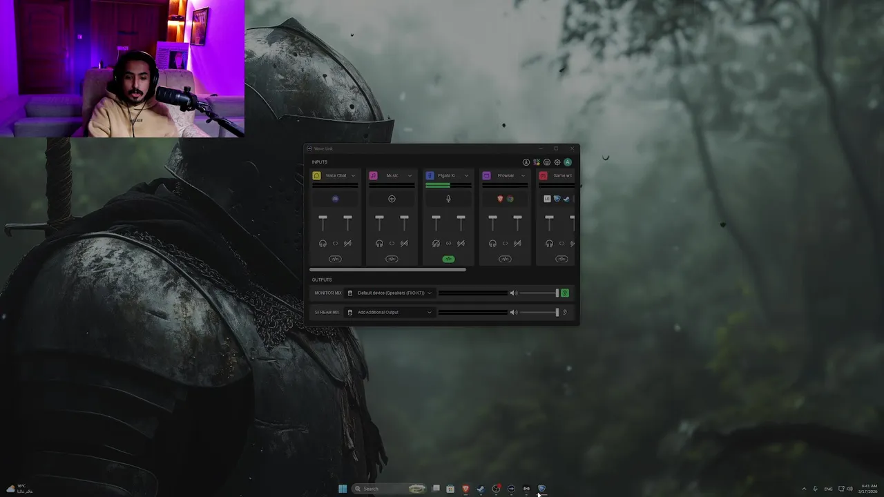This screenshot has width=884, height=497.
Task: Click the Rocket League icon in Game channel
Action: pos(557,199)
